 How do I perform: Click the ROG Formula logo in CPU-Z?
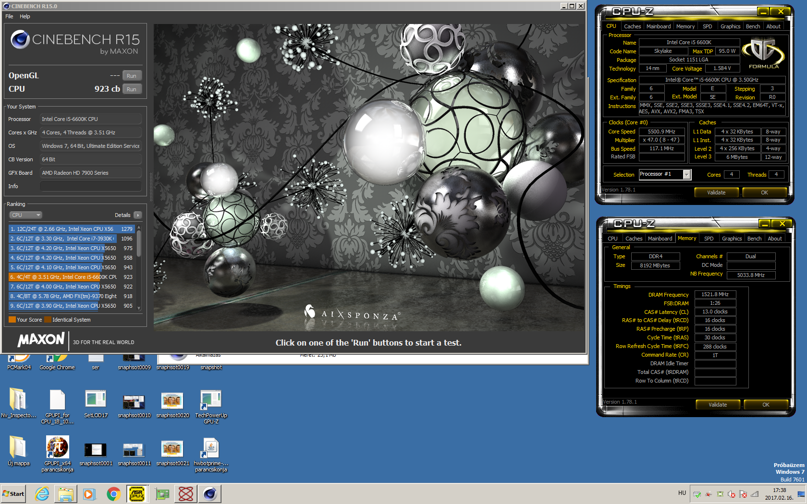(x=763, y=53)
